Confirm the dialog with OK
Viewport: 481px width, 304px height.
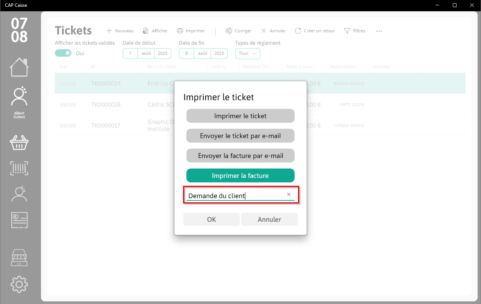click(x=212, y=220)
